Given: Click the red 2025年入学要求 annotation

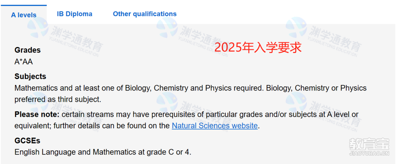Looking at the screenshot, I should pyautogui.click(x=258, y=47).
